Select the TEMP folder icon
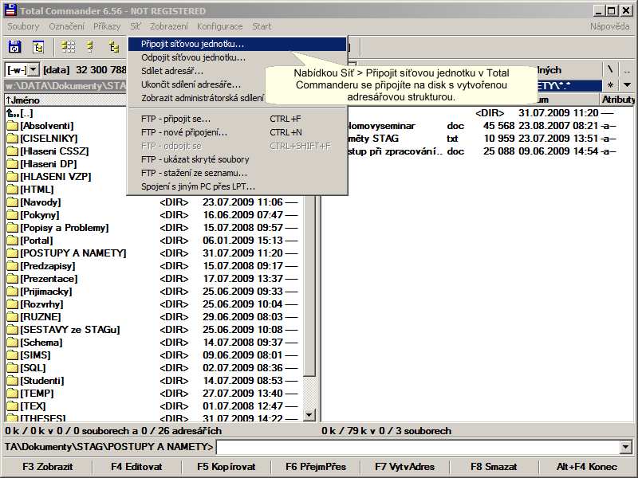 coord(13,394)
